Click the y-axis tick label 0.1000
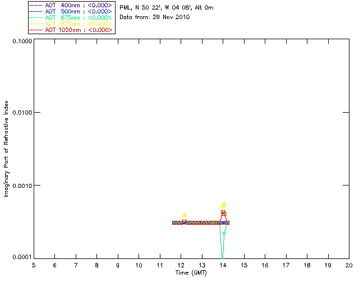 (x=22, y=41)
